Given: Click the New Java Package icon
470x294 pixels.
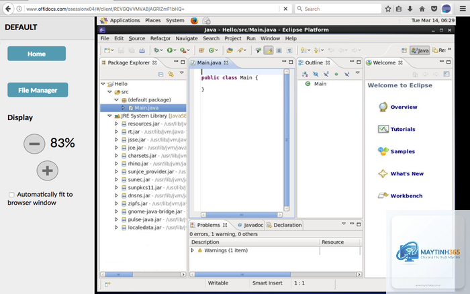Looking at the screenshot, I should point(201,50).
